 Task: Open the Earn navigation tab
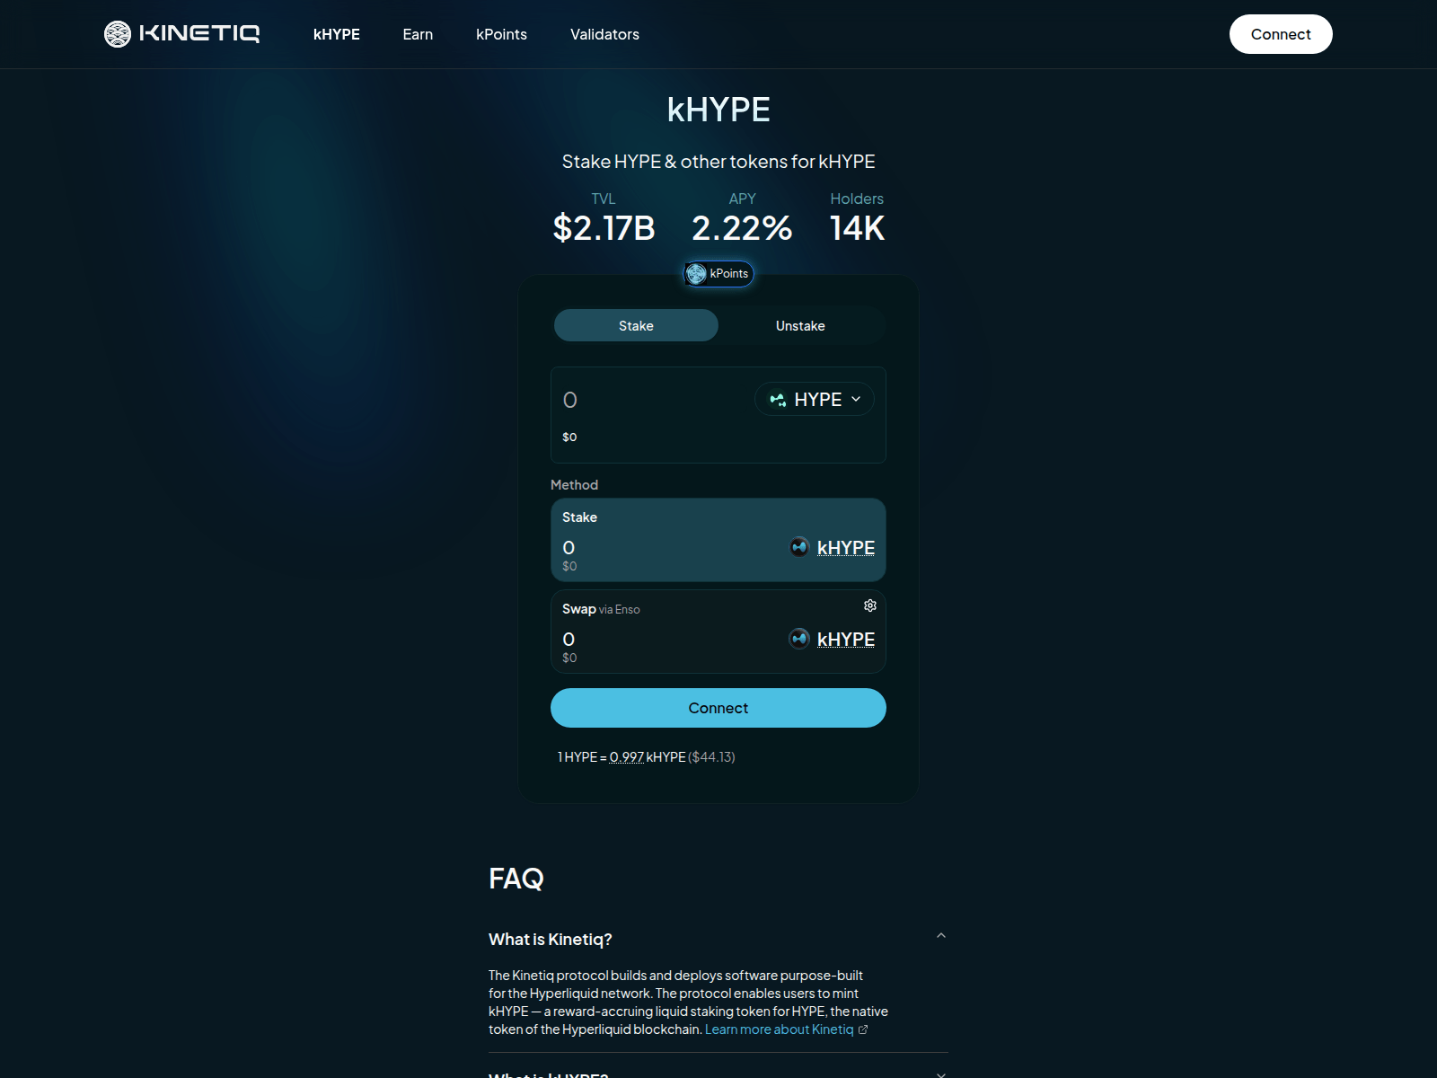click(418, 34)
